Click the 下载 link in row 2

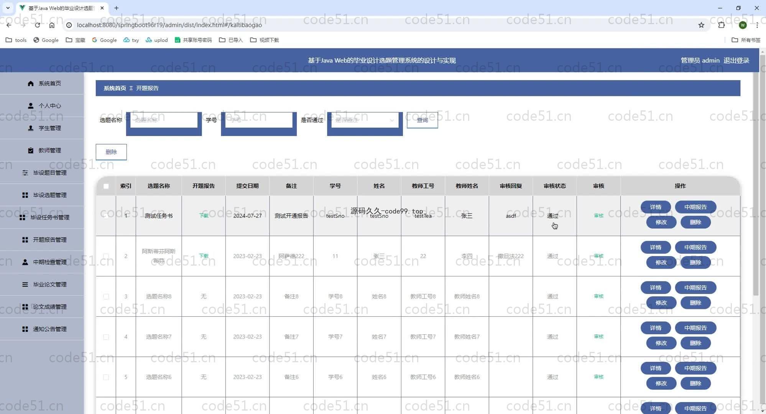coord(204,256)
